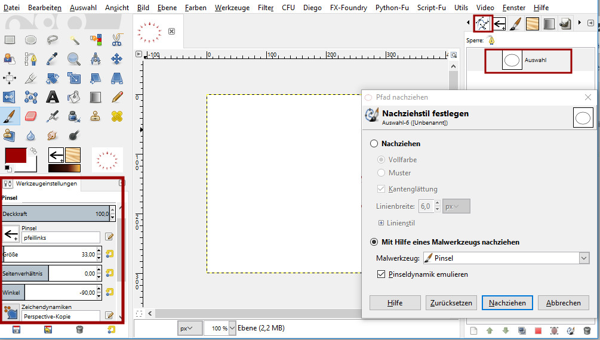Select the Eraser tool
Image resolution: width=600 pixels, height=340 pixels.
click(30, 116)
